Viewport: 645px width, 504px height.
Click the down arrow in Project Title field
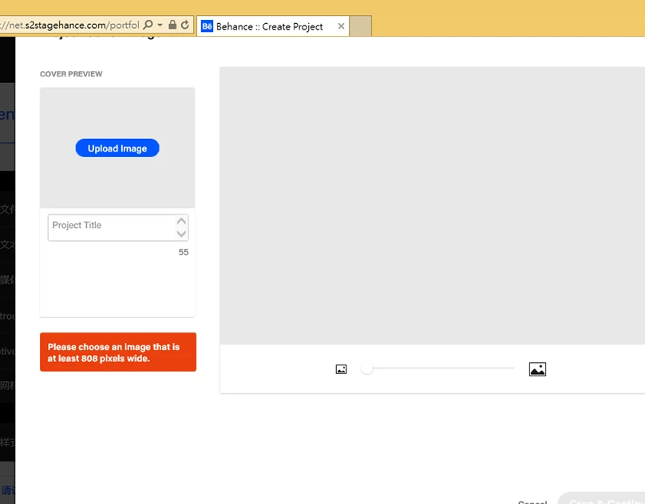pos(181,234)
